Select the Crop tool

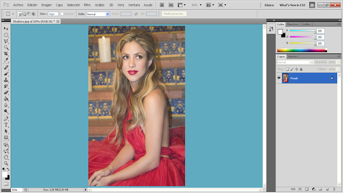pyautogui.click(x=6, y=54)
